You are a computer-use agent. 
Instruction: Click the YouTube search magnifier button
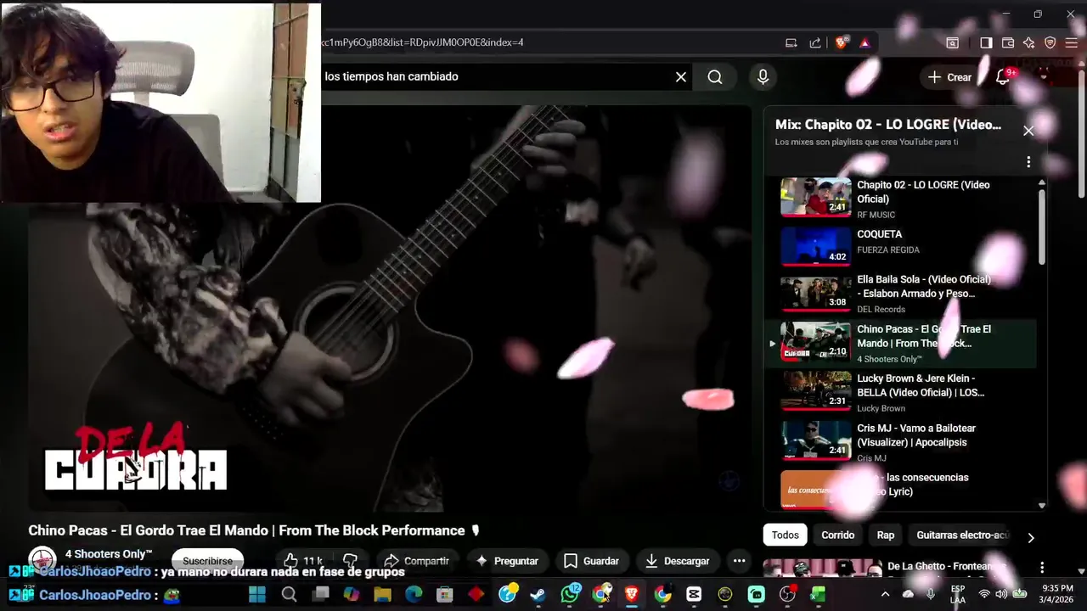pyautogui.click(x=715, y=77)
